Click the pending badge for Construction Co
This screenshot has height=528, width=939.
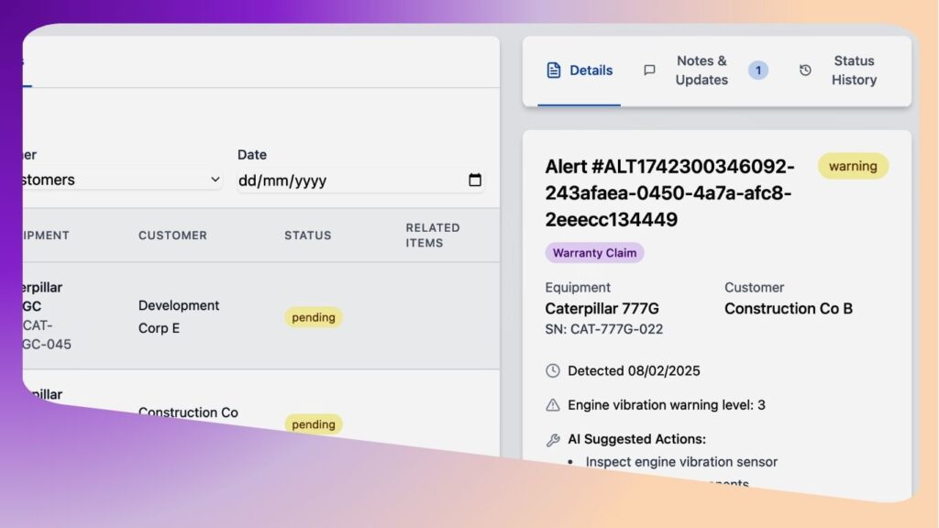point(314,424)
